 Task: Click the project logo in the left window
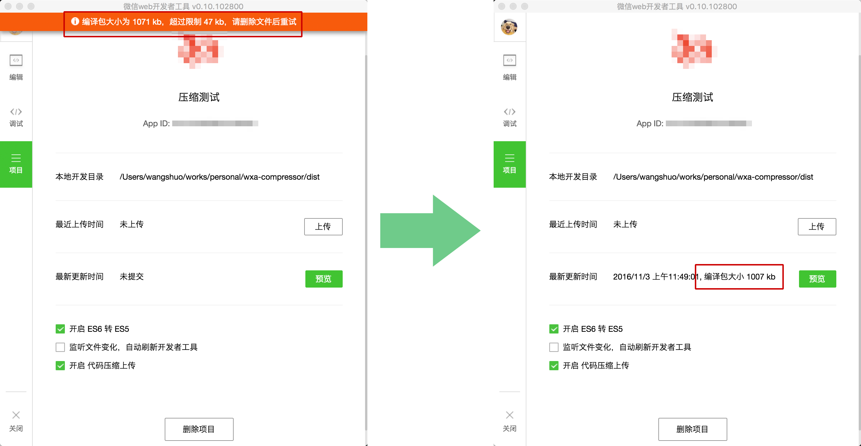pos(201,51)
